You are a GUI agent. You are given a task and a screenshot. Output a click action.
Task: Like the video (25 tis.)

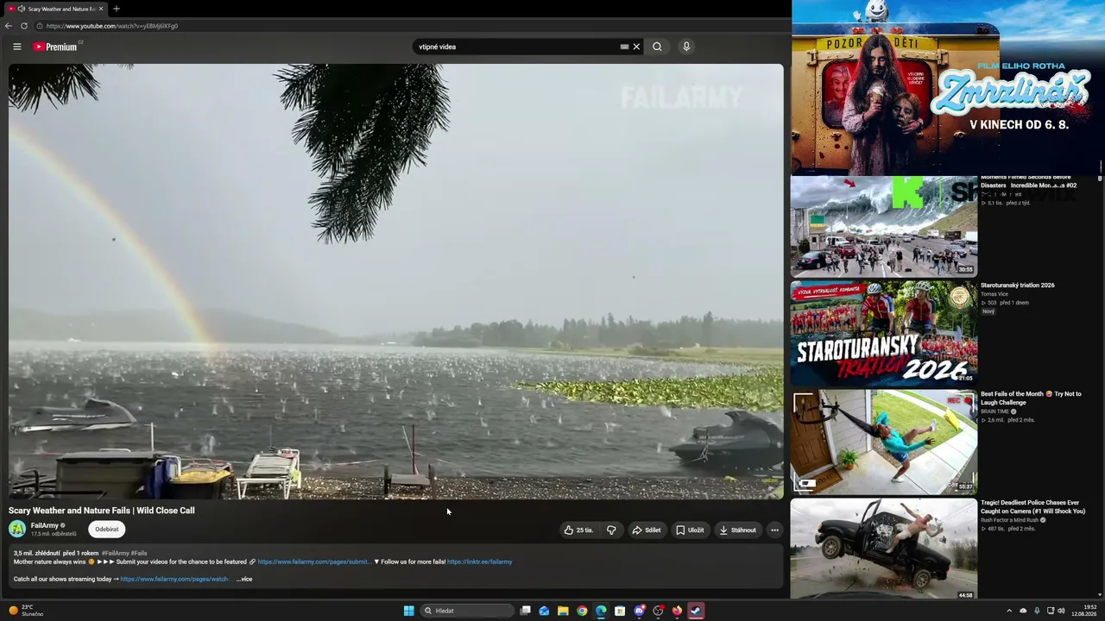(x=578, y=530)
